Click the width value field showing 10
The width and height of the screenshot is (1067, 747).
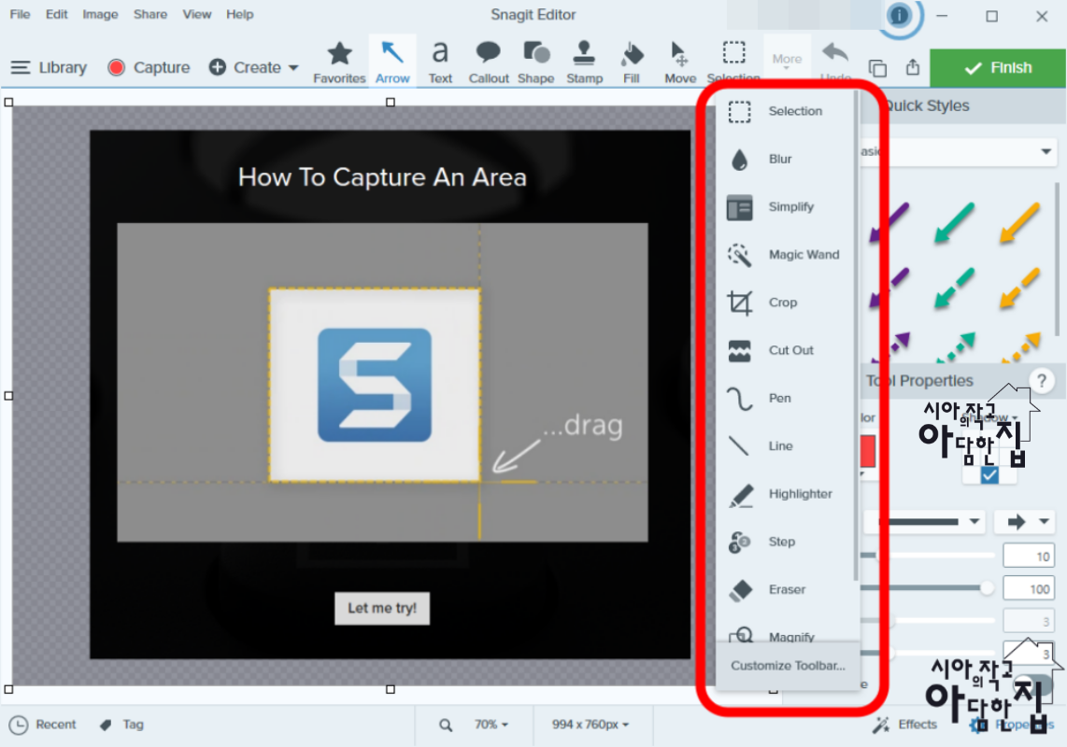coord(1029,556)
